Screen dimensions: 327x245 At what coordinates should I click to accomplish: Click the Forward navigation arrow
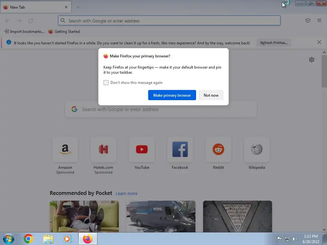click(x=19, y=21)
